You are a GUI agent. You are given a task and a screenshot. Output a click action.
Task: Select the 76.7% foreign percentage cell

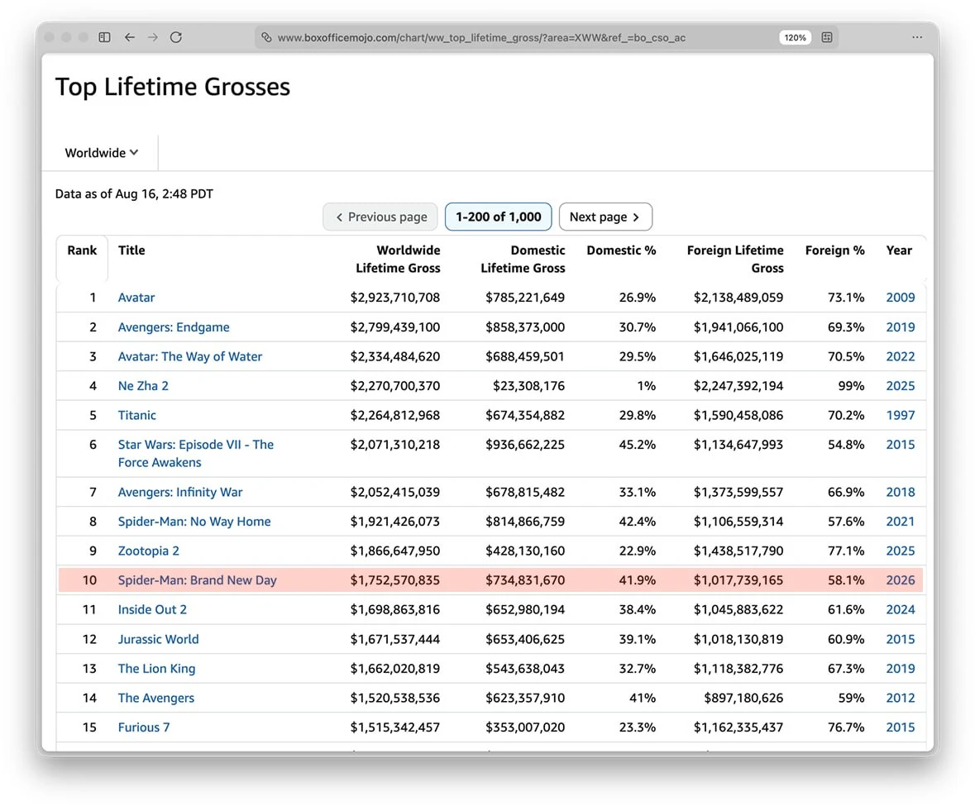click(846, 727)
